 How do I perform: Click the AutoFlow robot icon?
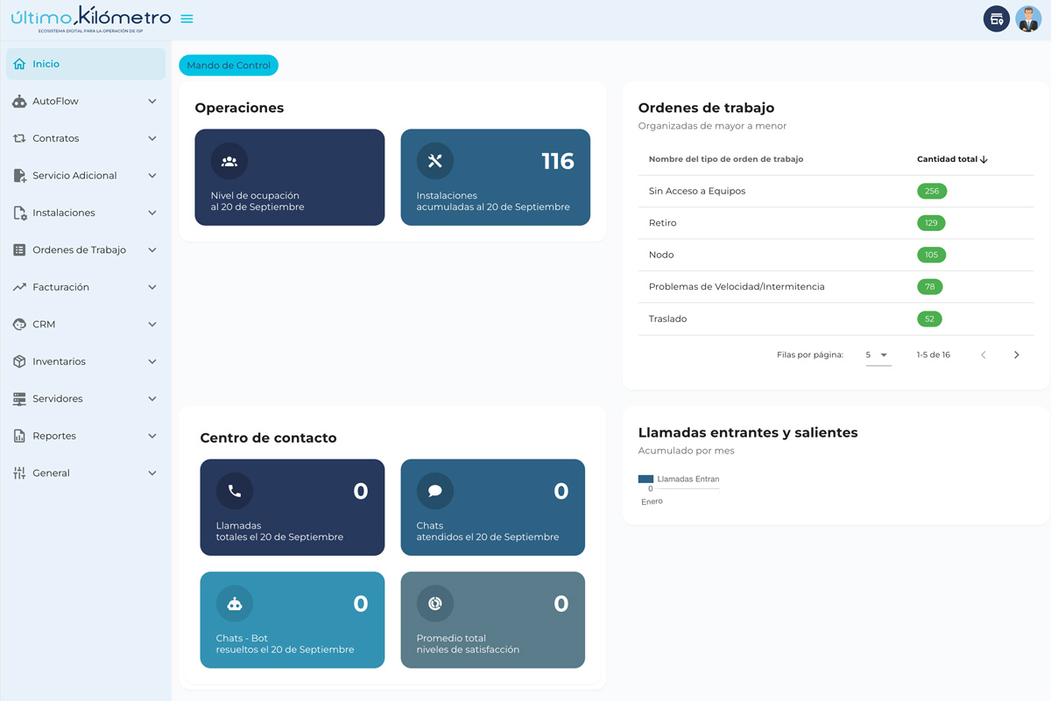point(19,102)
